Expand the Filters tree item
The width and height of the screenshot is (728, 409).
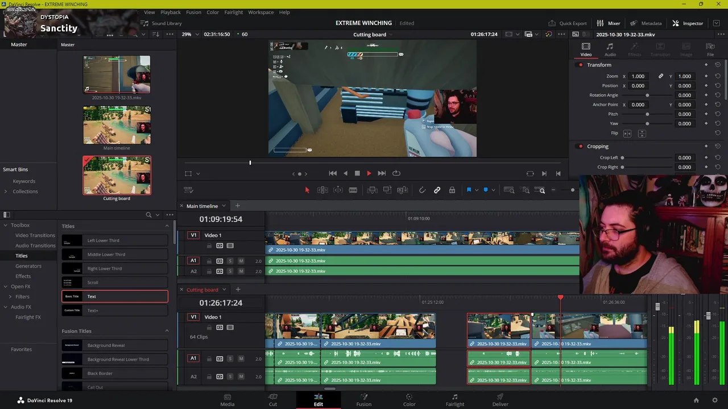pos(10,297)
